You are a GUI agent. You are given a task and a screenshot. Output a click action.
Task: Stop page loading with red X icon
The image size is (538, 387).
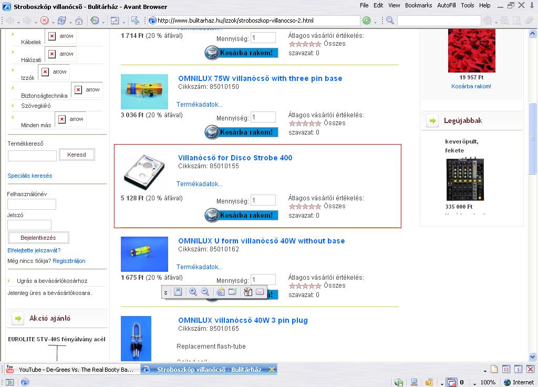coord(44,21)
